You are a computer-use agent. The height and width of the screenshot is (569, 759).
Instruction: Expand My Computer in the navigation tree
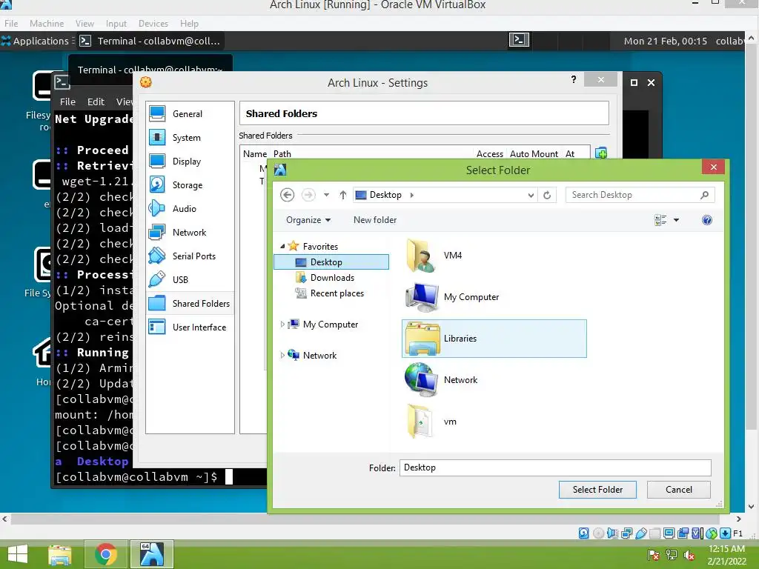pos(282,325)
